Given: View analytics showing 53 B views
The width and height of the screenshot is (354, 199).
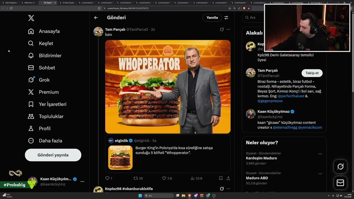Looking at the screenshot, I should point(196,178).
